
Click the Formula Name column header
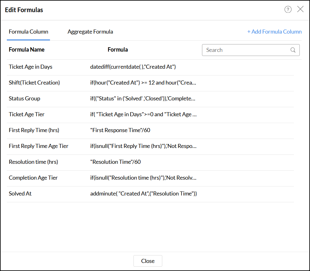pos(27,50)
